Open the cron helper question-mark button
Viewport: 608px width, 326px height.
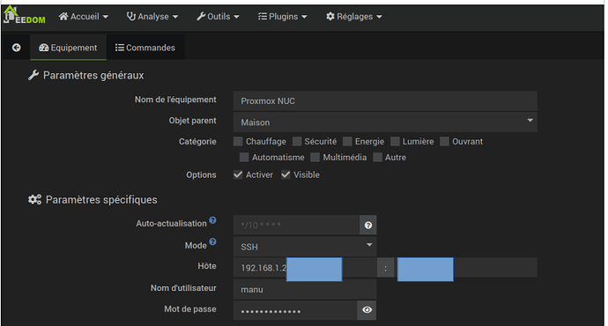(368, 225)
